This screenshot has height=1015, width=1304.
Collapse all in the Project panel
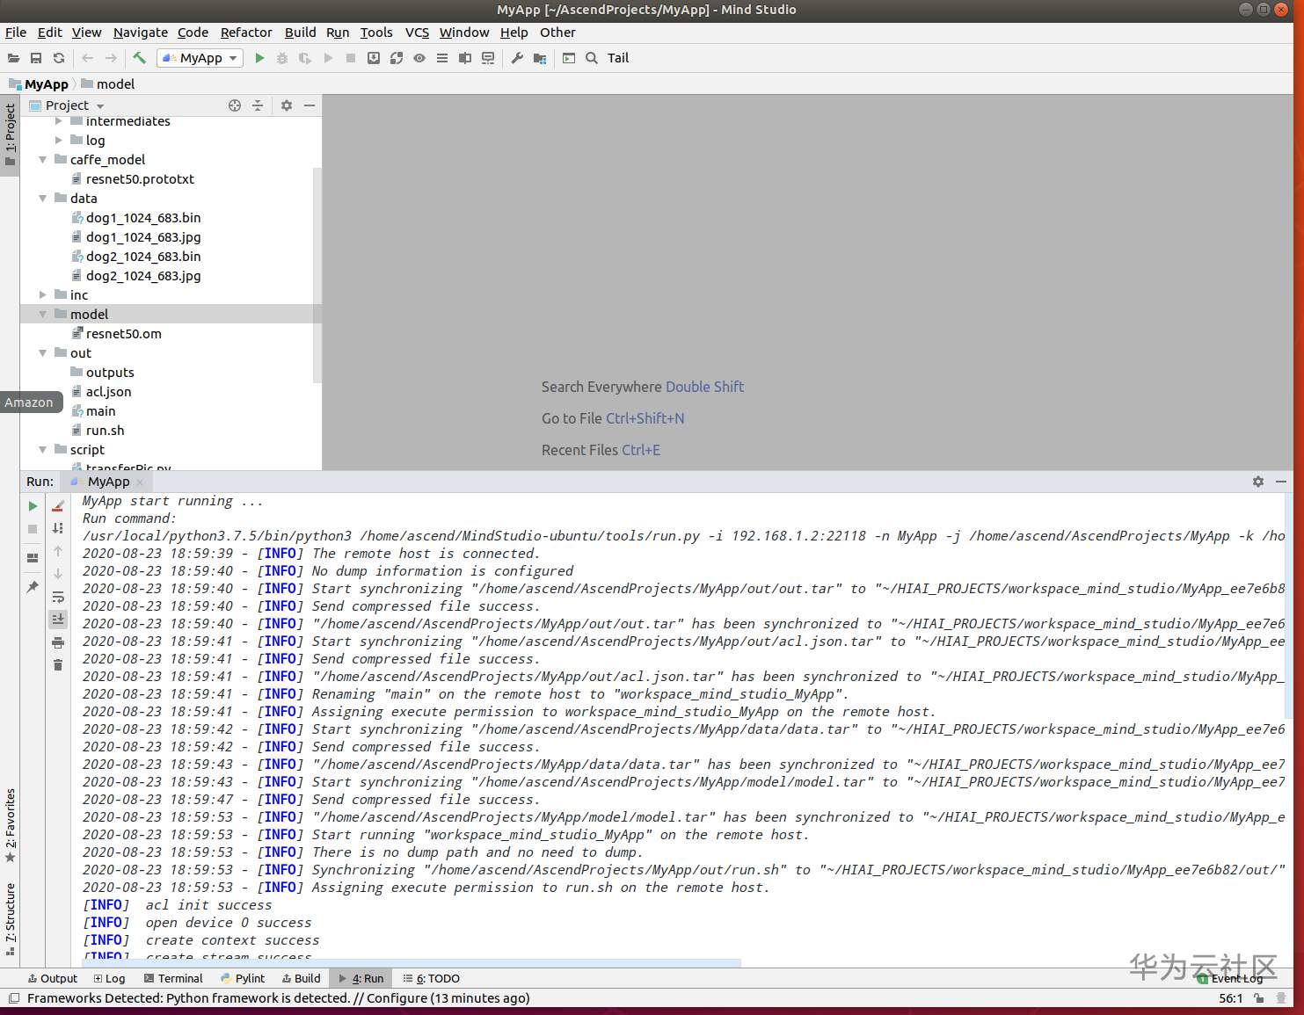258,105
